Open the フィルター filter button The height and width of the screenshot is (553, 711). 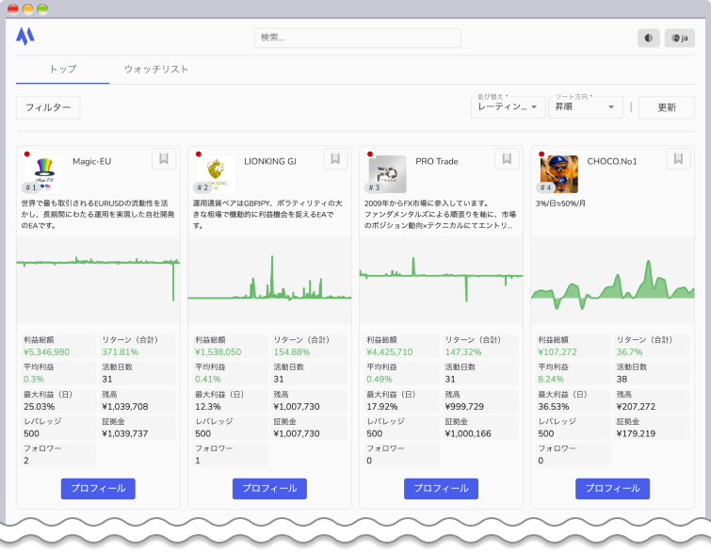coord(48,107)
